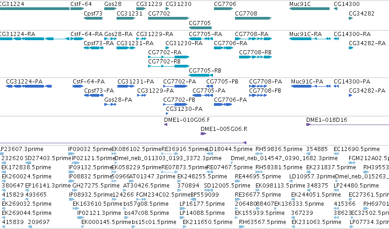Image resolution: width=389 pixels, height=229 pixels.
Task: Click the GH27275.5prime EST label
Action: (x=96, y=186)
